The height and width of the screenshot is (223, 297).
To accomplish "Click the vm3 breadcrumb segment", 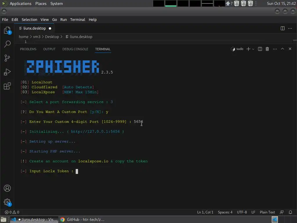I will coord(37,37).
